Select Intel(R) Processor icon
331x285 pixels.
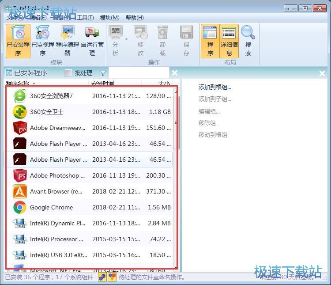[x=20, y=239]
